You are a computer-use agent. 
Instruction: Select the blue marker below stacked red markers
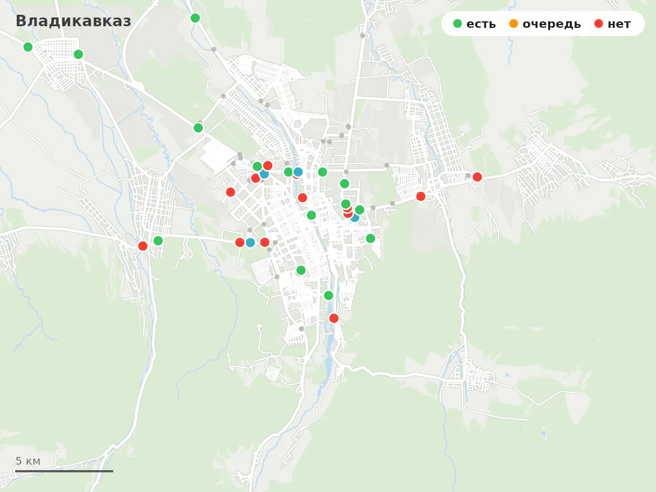coord(355,218)
